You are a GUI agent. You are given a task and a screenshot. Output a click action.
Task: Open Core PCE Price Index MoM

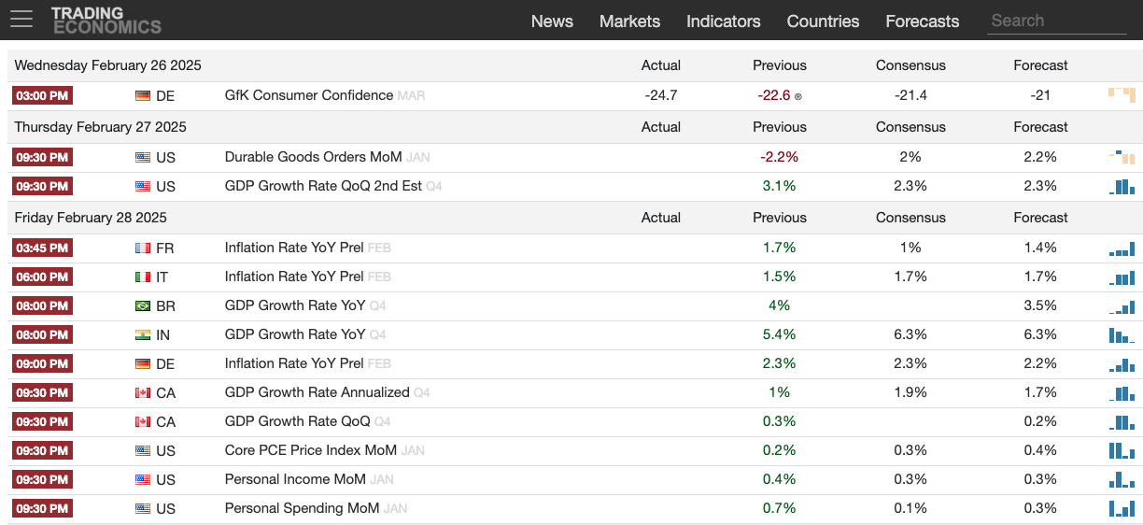point(310,450)
